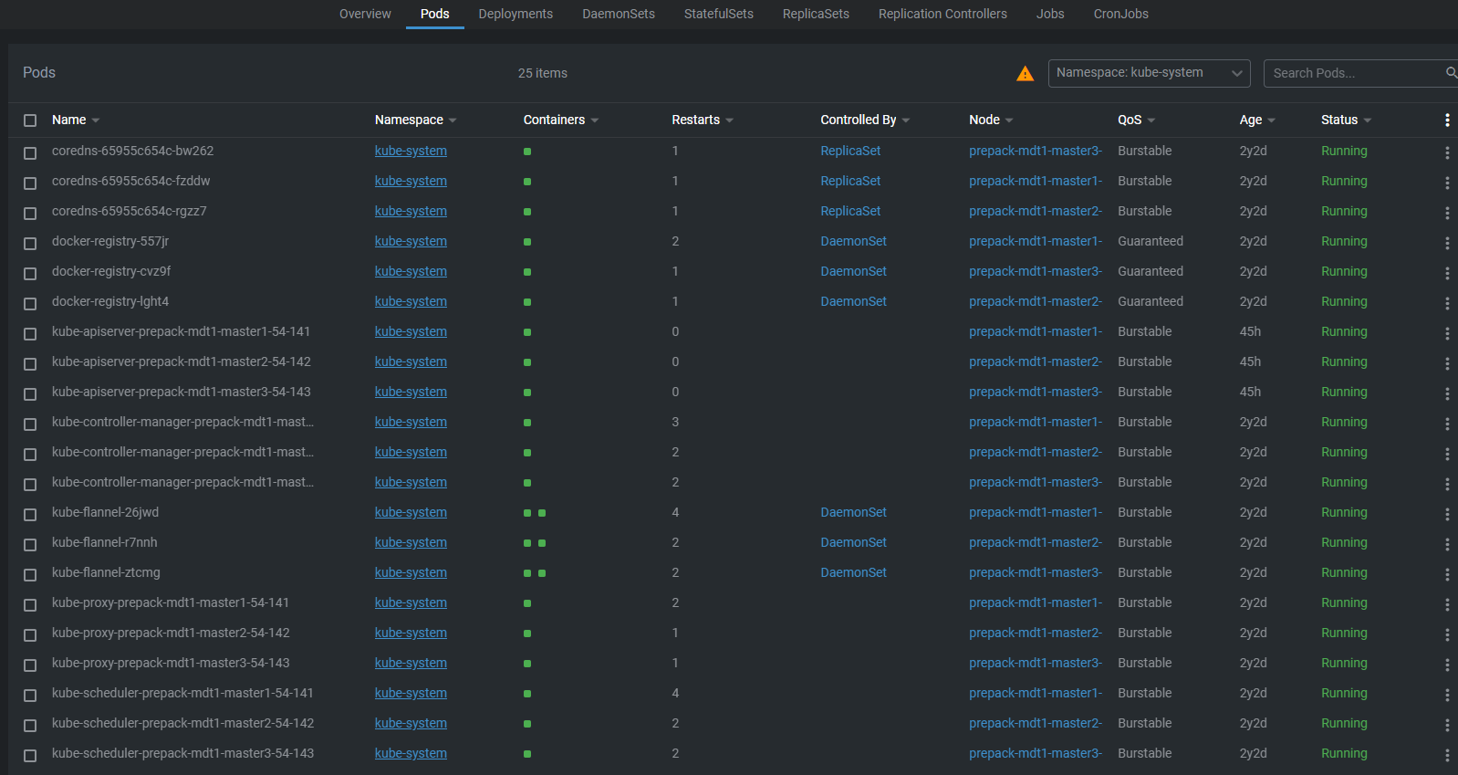Sort by the Status column header
Image resolution: width=1458 pixels, height=775 pixels.
coord(1346,120)
